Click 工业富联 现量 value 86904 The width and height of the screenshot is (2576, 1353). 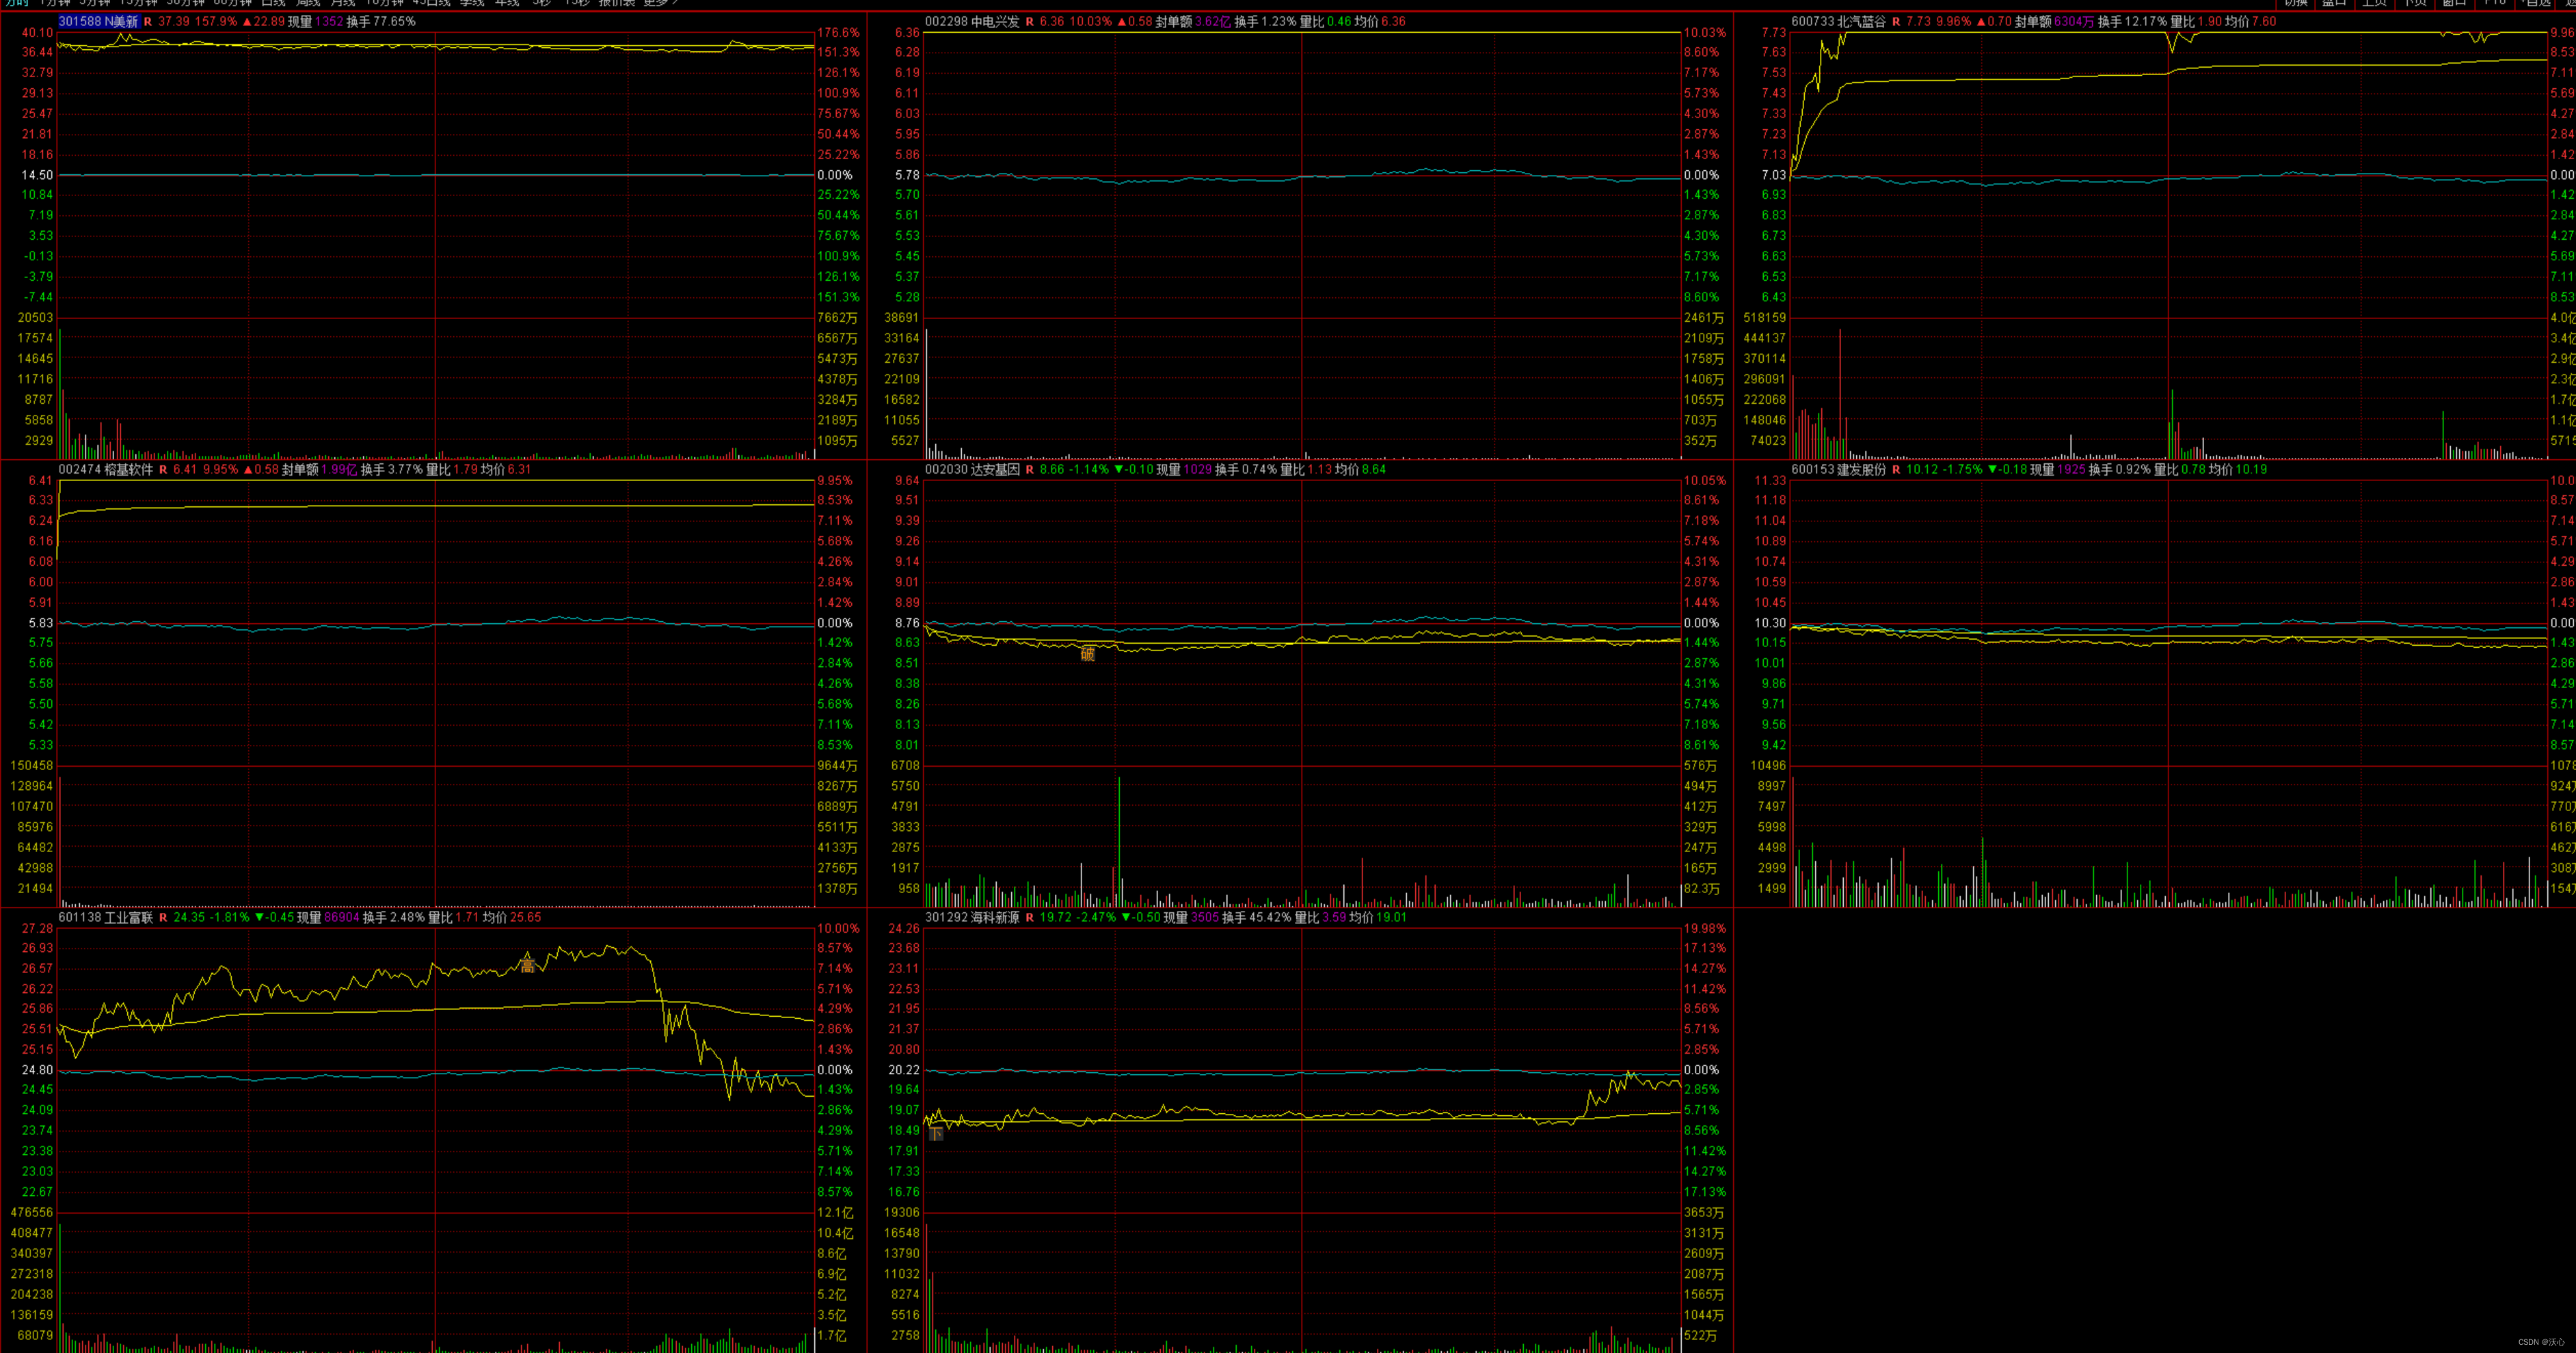[342, 917]
